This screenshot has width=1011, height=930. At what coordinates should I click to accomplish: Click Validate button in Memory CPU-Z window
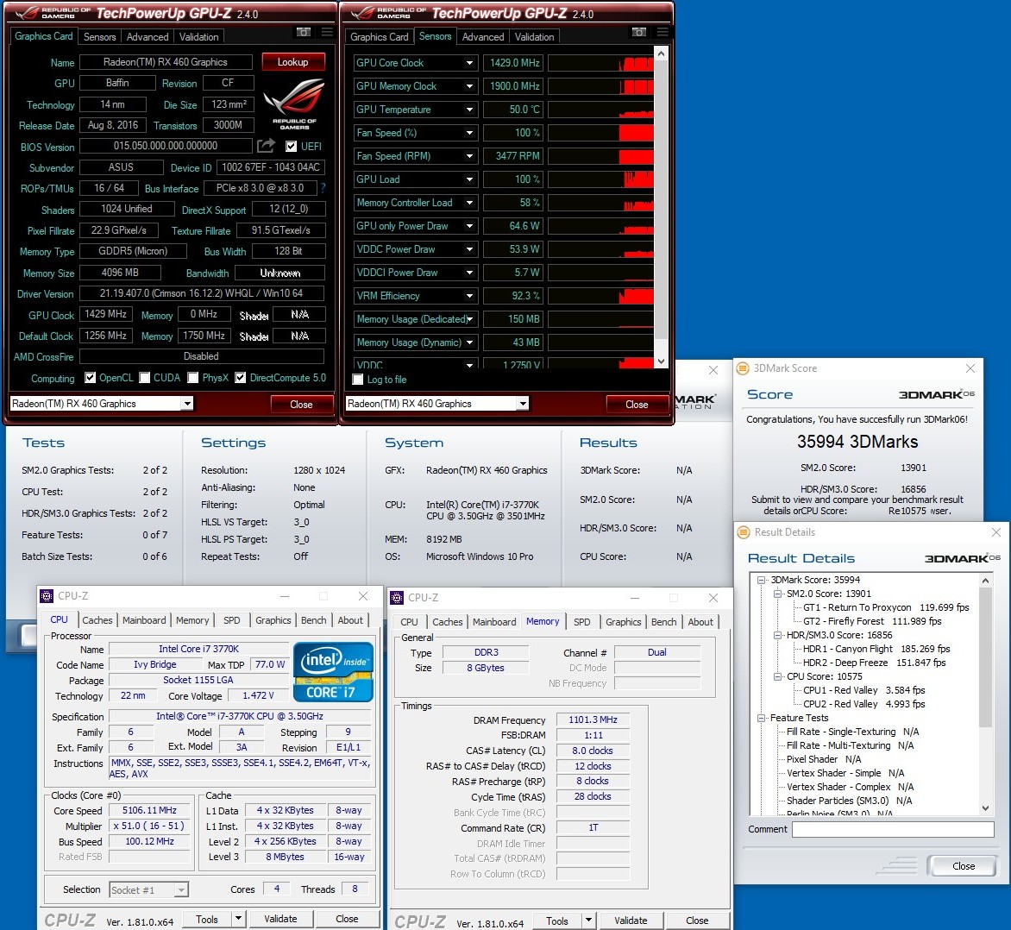click(631, 921)
